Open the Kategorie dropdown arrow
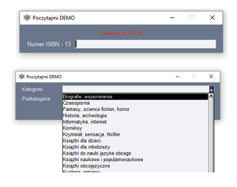 pyautogui.click(x=212, y=89)
